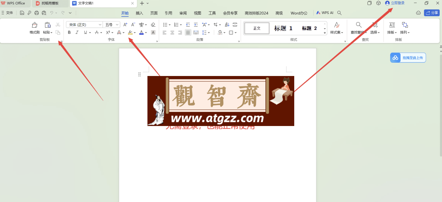Decrease font size with A- icon
Viewport: 442px width, 202px height.
coord(133,25)
